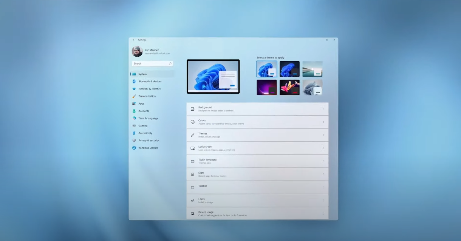The image size is (461, 241).
Task: Expand the Fonts row chevron
Action: click(x=324, y=201)
